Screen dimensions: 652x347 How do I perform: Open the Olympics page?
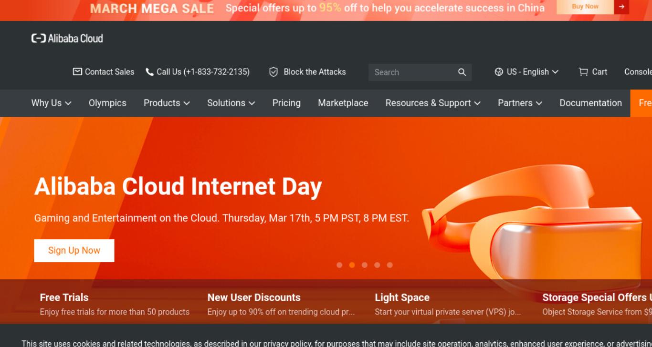pos(107,103)
